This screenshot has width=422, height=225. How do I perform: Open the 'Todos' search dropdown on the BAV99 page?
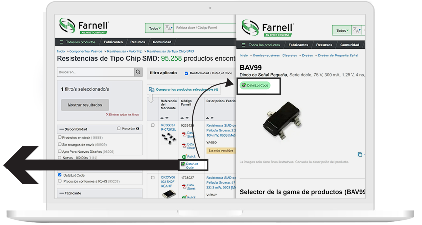(x=342, y=30)
